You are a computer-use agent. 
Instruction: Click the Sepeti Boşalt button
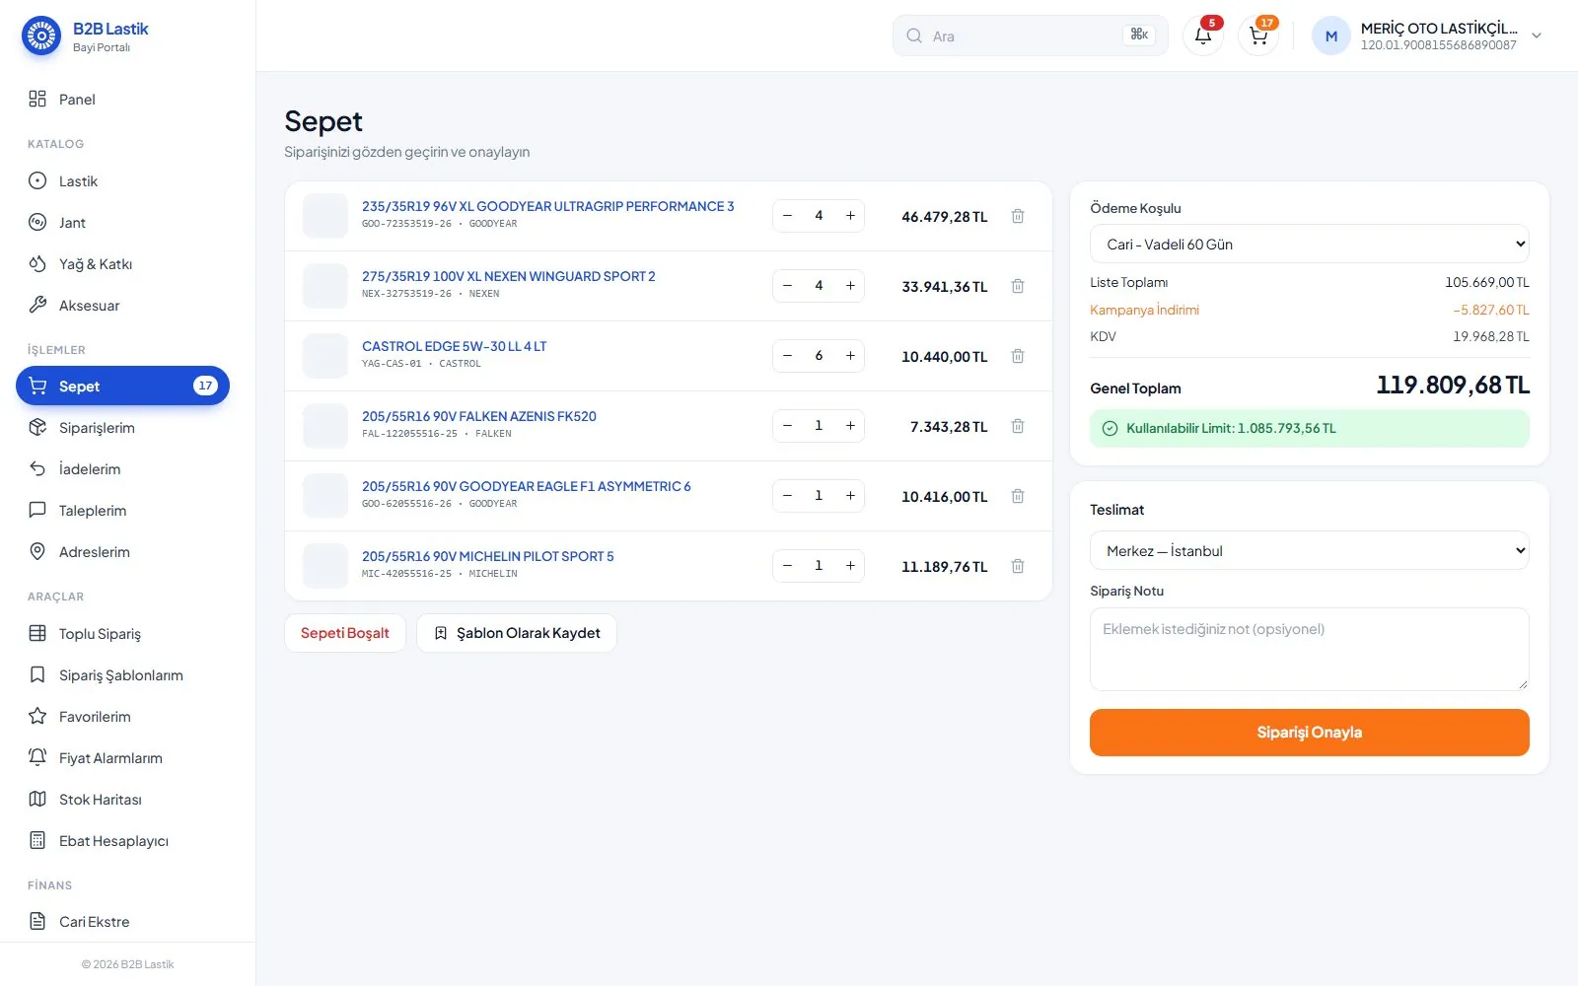345,633
